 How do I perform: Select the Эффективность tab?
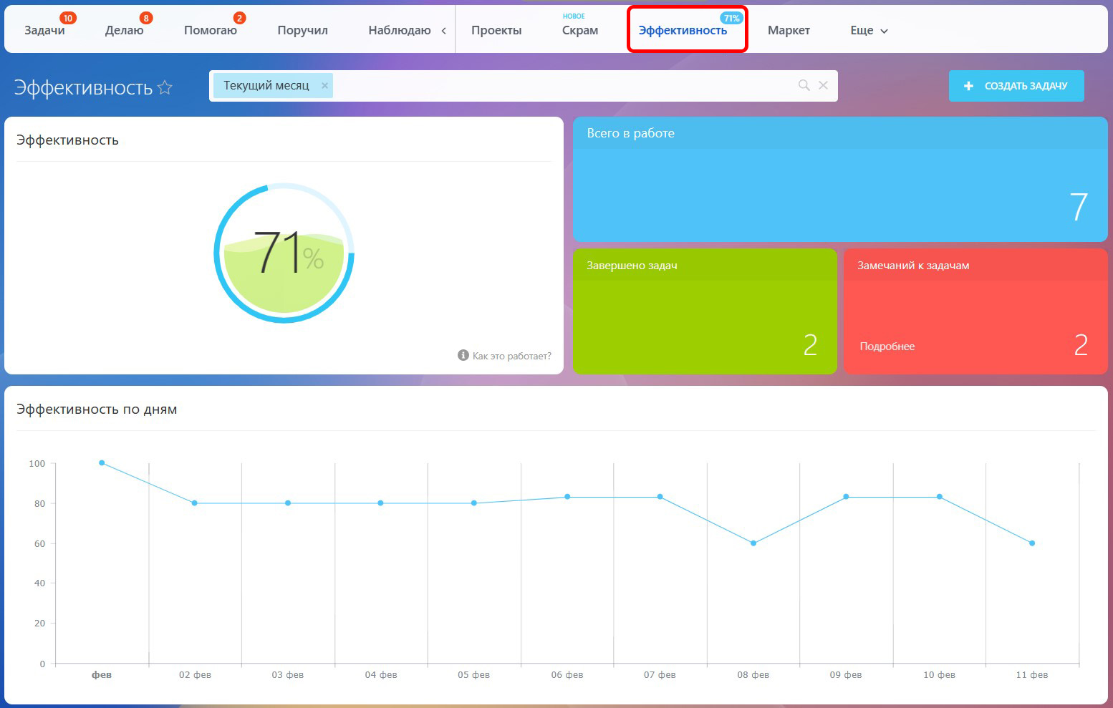click(x=683, y=30)
